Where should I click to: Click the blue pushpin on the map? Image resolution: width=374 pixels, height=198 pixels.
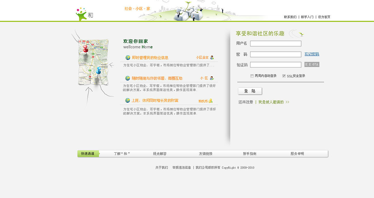99,70
